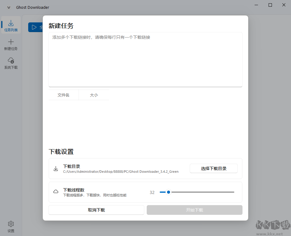Open the 设置 gear icon in sidebar
Image resolution: width=291 pixels, height=236 pixels.
[11, 224]
